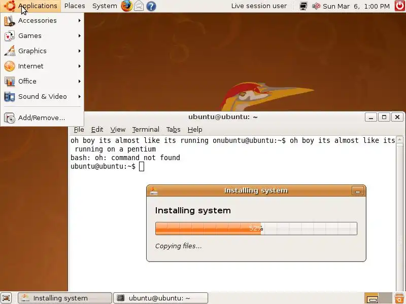Open the Help question mark launcher
The height and width of the screenshot is (304, 406).
[151, 6]
